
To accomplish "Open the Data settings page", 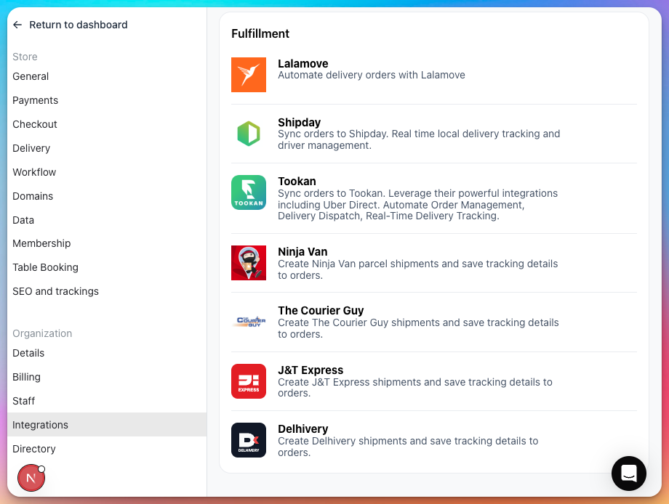I will [23, 220].
